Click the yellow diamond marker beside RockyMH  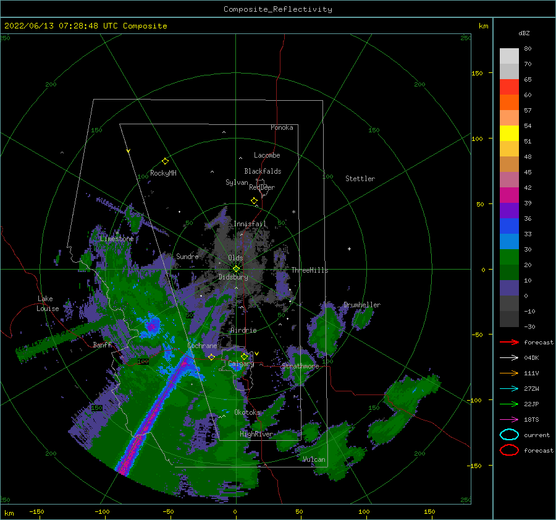(165, 161)
